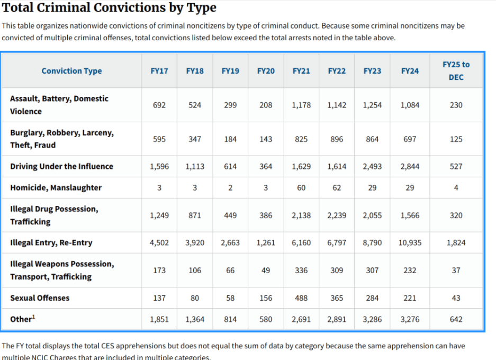Click the Conviction Type column header
The height and width of the screenshot is (360, 496).
pos(71,71)
